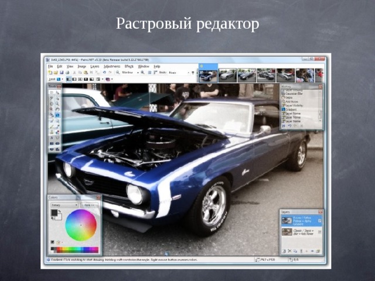Viewport: 375px width, 281px height.
Task: Enable Conical gradient type button
Action: (91, 79)
